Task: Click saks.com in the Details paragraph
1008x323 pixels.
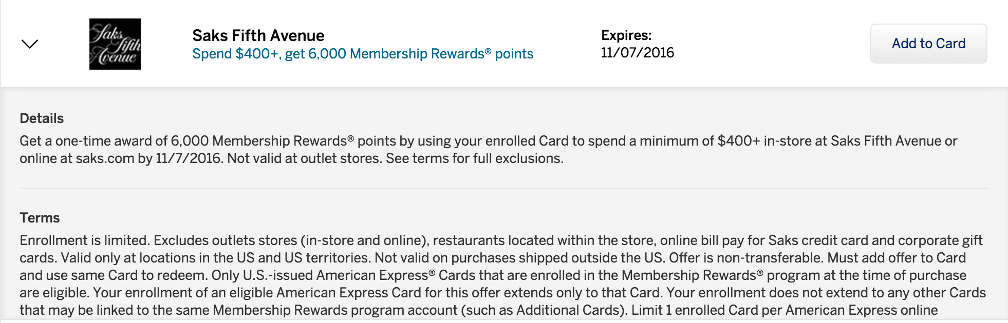Action: [105, 158]
